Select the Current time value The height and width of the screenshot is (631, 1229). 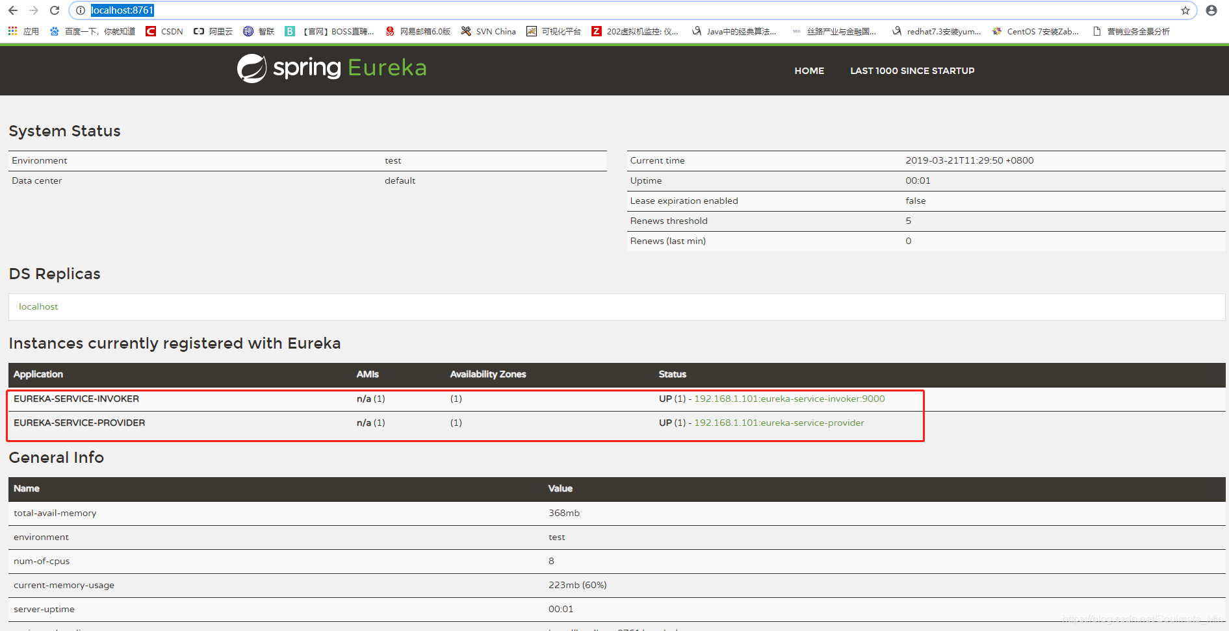969,160
